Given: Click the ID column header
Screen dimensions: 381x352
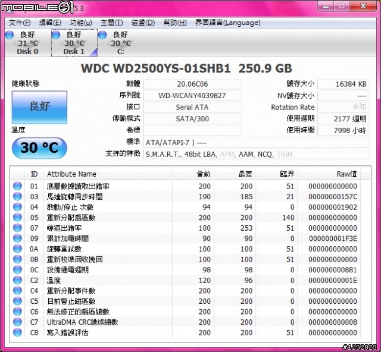Looking at the screenshot, I should click(34, 174).
